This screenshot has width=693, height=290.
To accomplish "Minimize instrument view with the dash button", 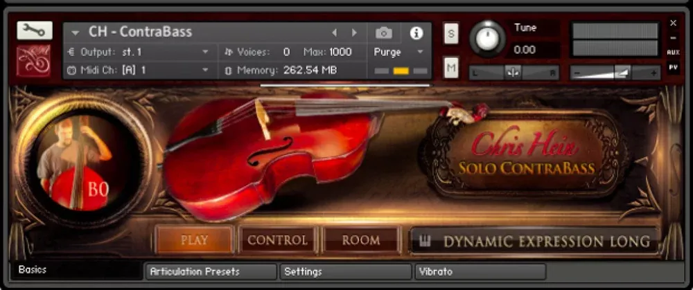I will pyautogui.click(x=673, y=38).
